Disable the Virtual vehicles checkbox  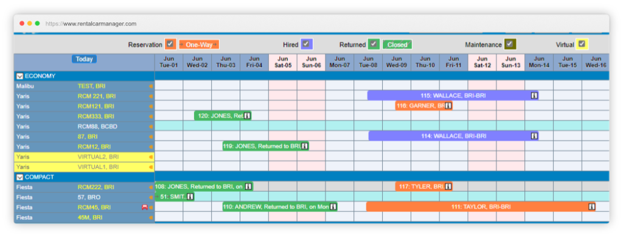coord(582,44)
